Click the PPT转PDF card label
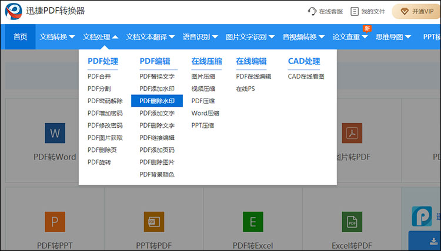The height and width of the screenshot is (251, 441). [154, 246]
